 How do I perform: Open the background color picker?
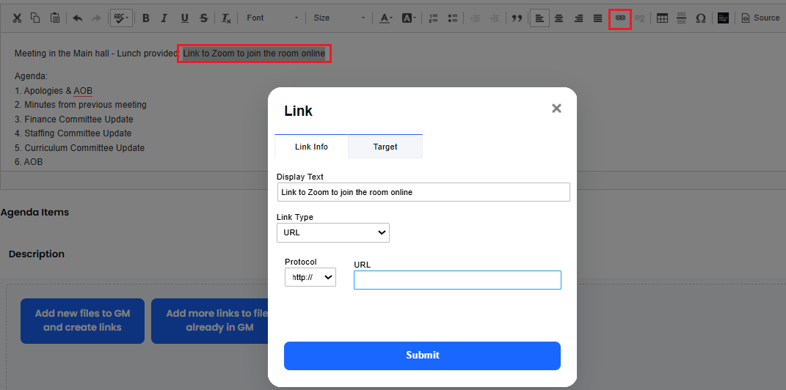pyautogui.click(x=409, y=18)
